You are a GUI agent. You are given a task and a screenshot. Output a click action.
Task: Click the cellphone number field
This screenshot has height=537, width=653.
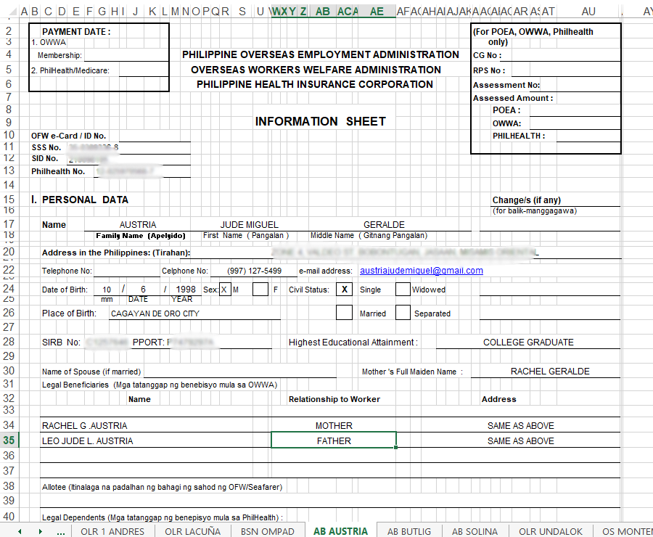pyautogui.click(x=253, y=271)
